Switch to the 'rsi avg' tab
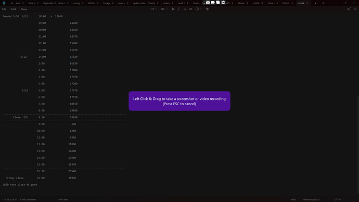The width and height of the screenshot is (359, 202). (76, 3)
